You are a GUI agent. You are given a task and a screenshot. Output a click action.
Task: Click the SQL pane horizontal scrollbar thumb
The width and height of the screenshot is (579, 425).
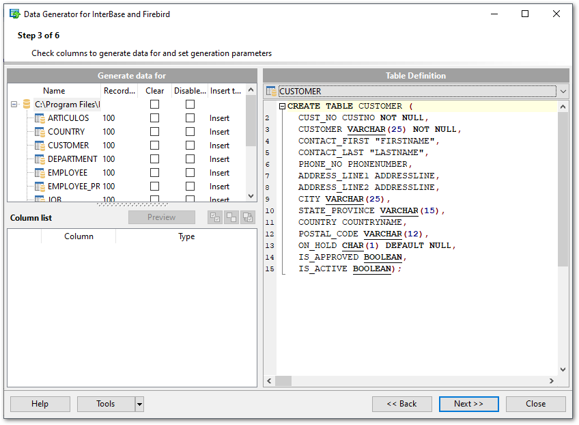pyautogui.click(x=283, y=381)
